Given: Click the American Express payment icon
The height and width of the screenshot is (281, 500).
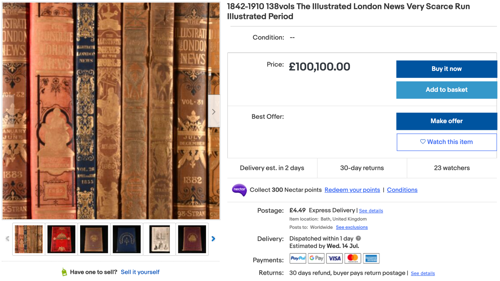Looking at the screenshot, I should pos(371,259).
